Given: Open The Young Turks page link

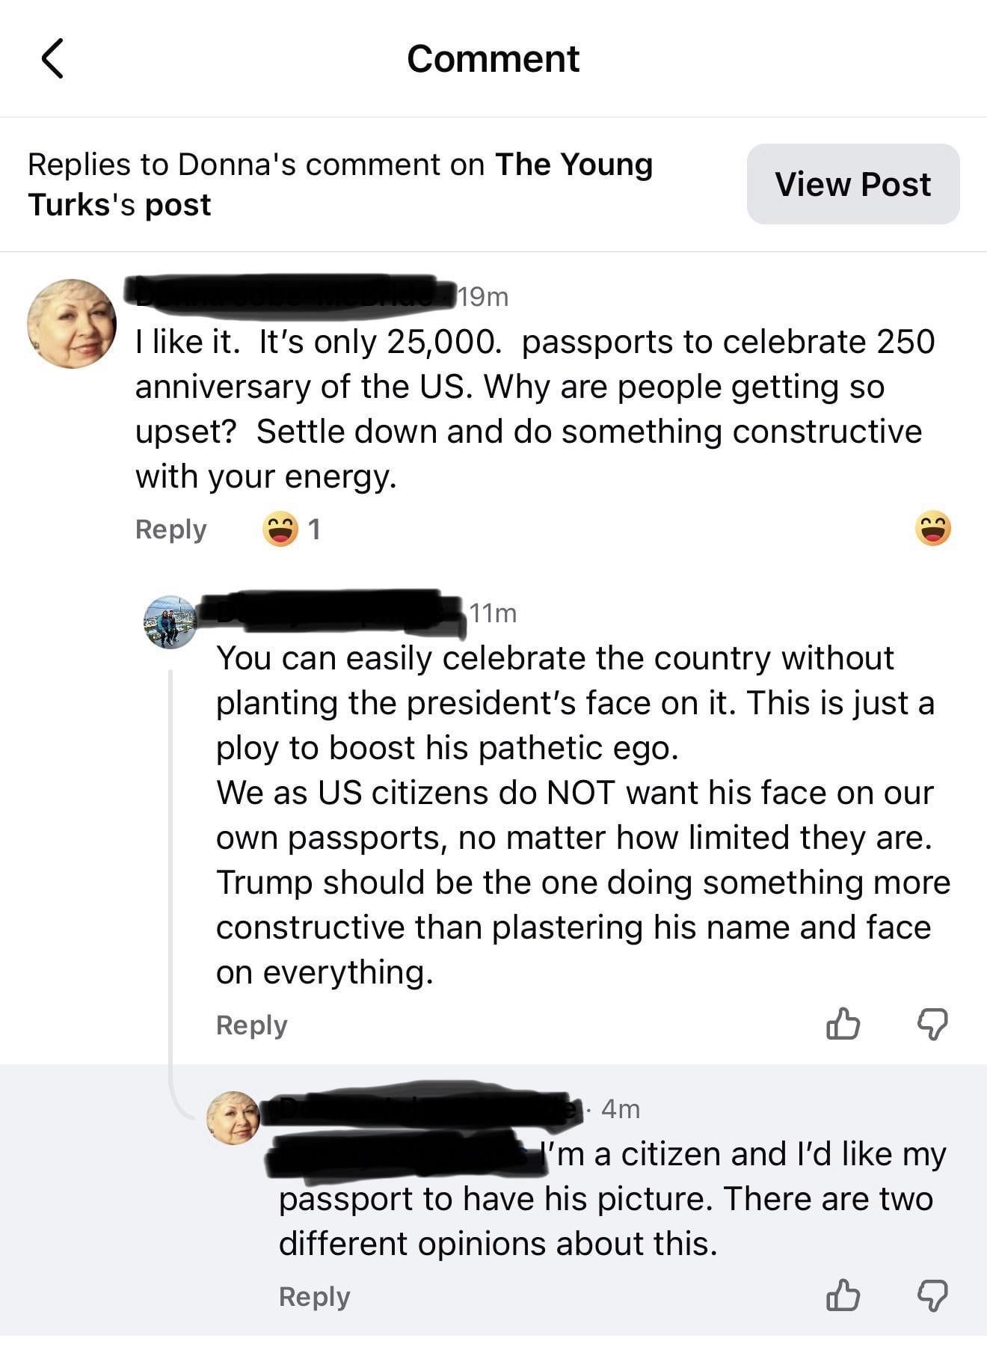Looking at the screenshot, I should click(x=573, y=165).
